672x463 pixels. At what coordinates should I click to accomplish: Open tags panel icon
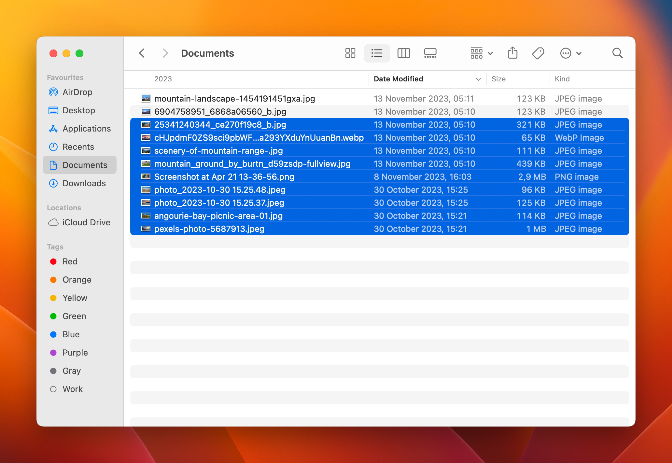click(539, 53)
